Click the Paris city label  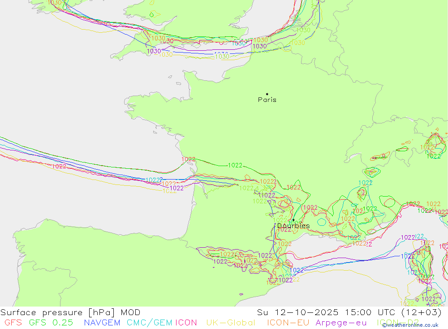pyautogui.click(x=267, y=100)
